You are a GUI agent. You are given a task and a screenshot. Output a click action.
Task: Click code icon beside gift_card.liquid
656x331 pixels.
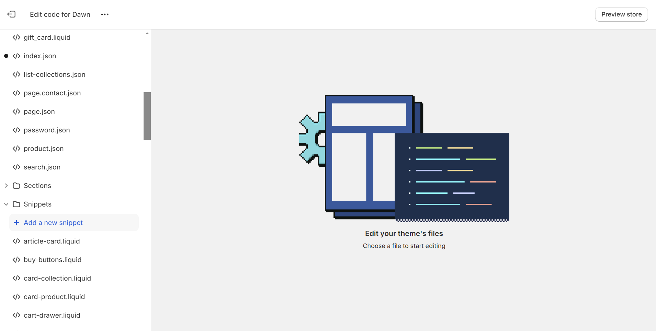[16, 37]
